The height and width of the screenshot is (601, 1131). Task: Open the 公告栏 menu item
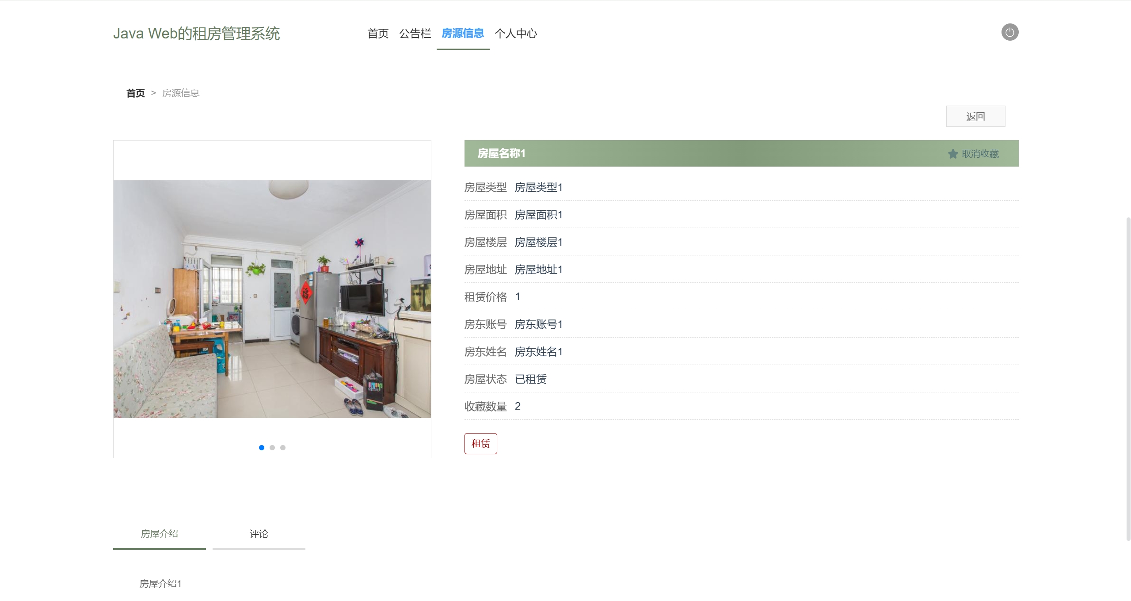coord(415,34)
